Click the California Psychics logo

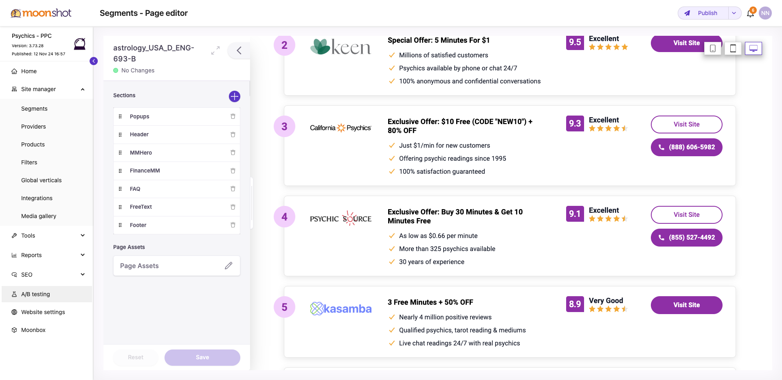[340, 128]
